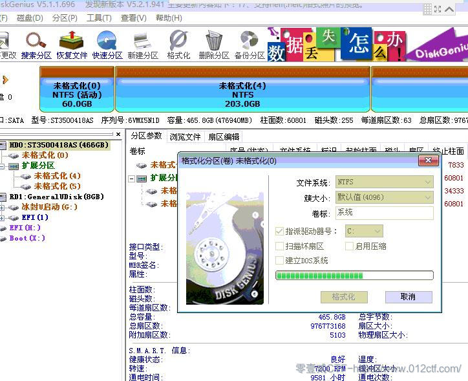The image size is (468, 381).
Task: Open the 分区(P) menu
Action: pos(65,18)
